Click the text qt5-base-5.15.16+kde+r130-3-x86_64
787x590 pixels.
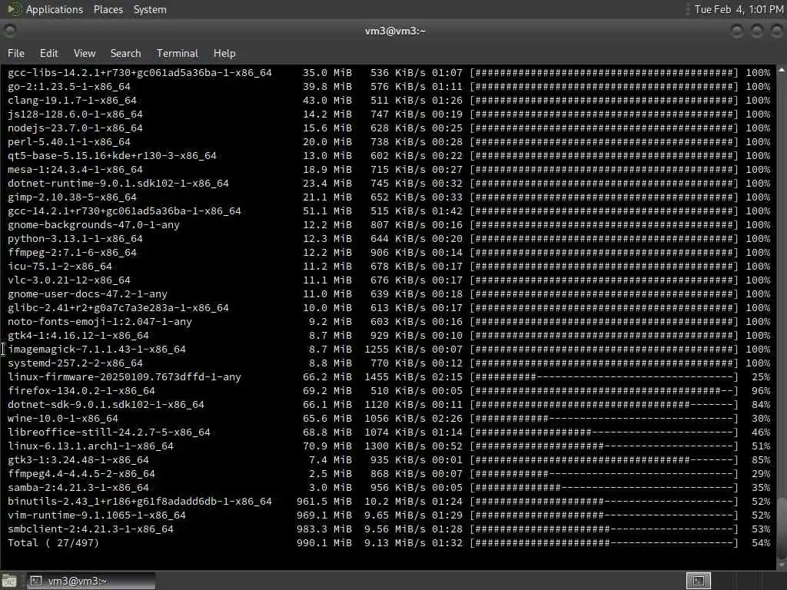112,155
